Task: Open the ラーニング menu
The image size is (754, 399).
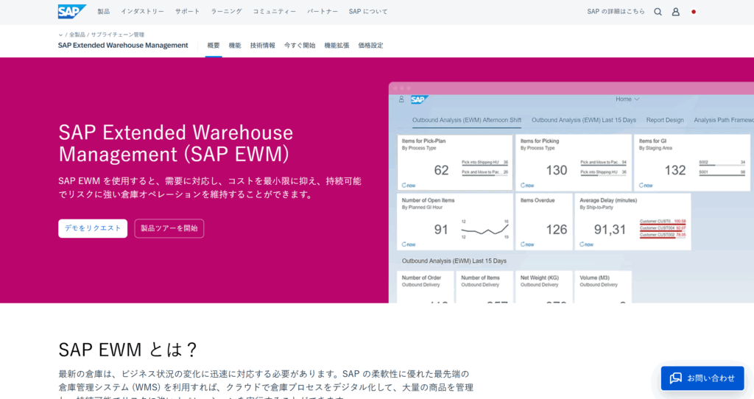Action: click(x=226, y=12)
